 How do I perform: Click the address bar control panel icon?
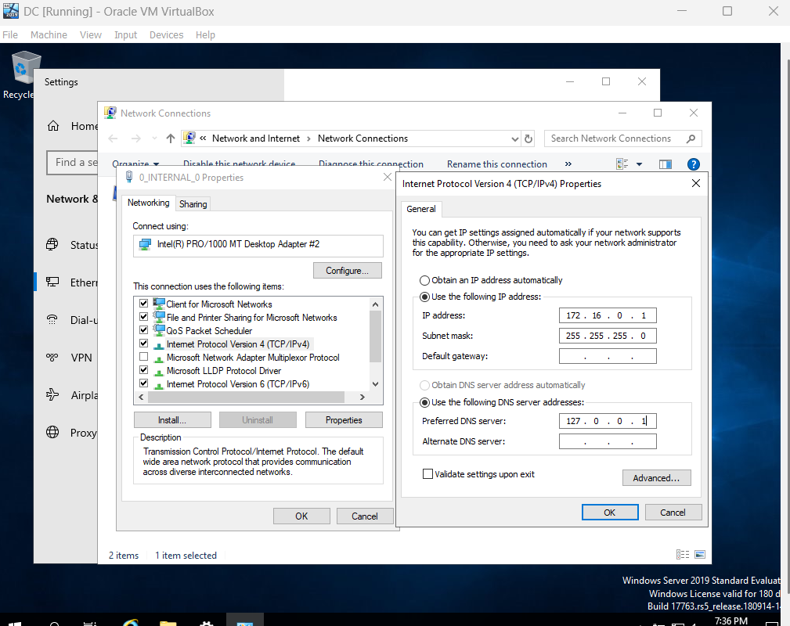189,138
